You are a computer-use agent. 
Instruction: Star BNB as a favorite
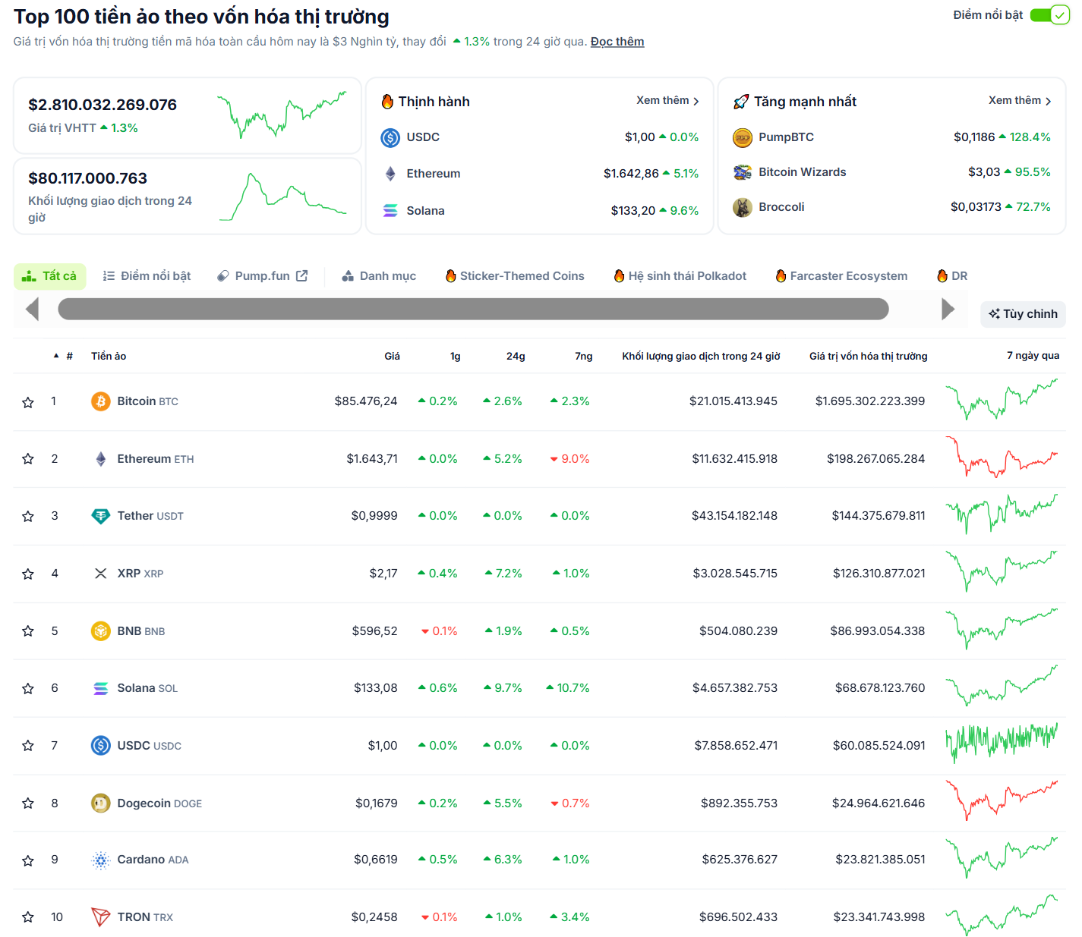[28, 631]
